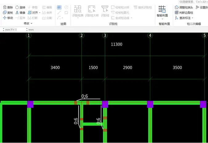Click the 识别柱 large icon
This screenshot has height=143, width=208.
[105, 9]
